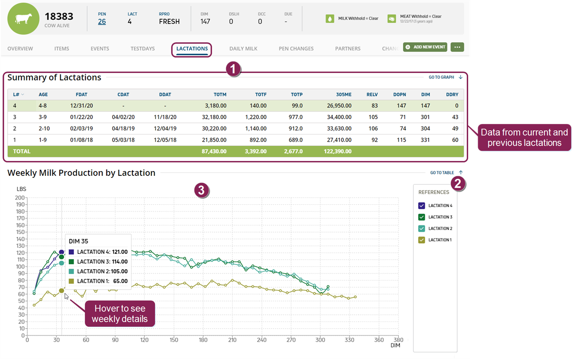Hide Lactation 2 from the chart

422,229
